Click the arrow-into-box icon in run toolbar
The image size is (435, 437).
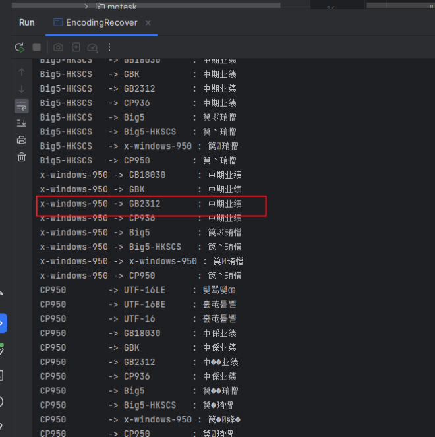[x=76, y=47]
